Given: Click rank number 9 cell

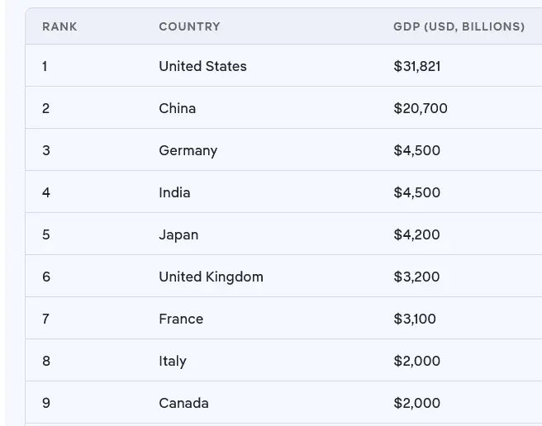Looking at the screenshot, I should [x=45, y=403].
